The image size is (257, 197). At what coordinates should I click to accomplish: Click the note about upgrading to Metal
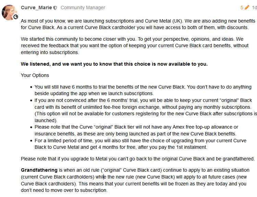[x=138, y=159]
